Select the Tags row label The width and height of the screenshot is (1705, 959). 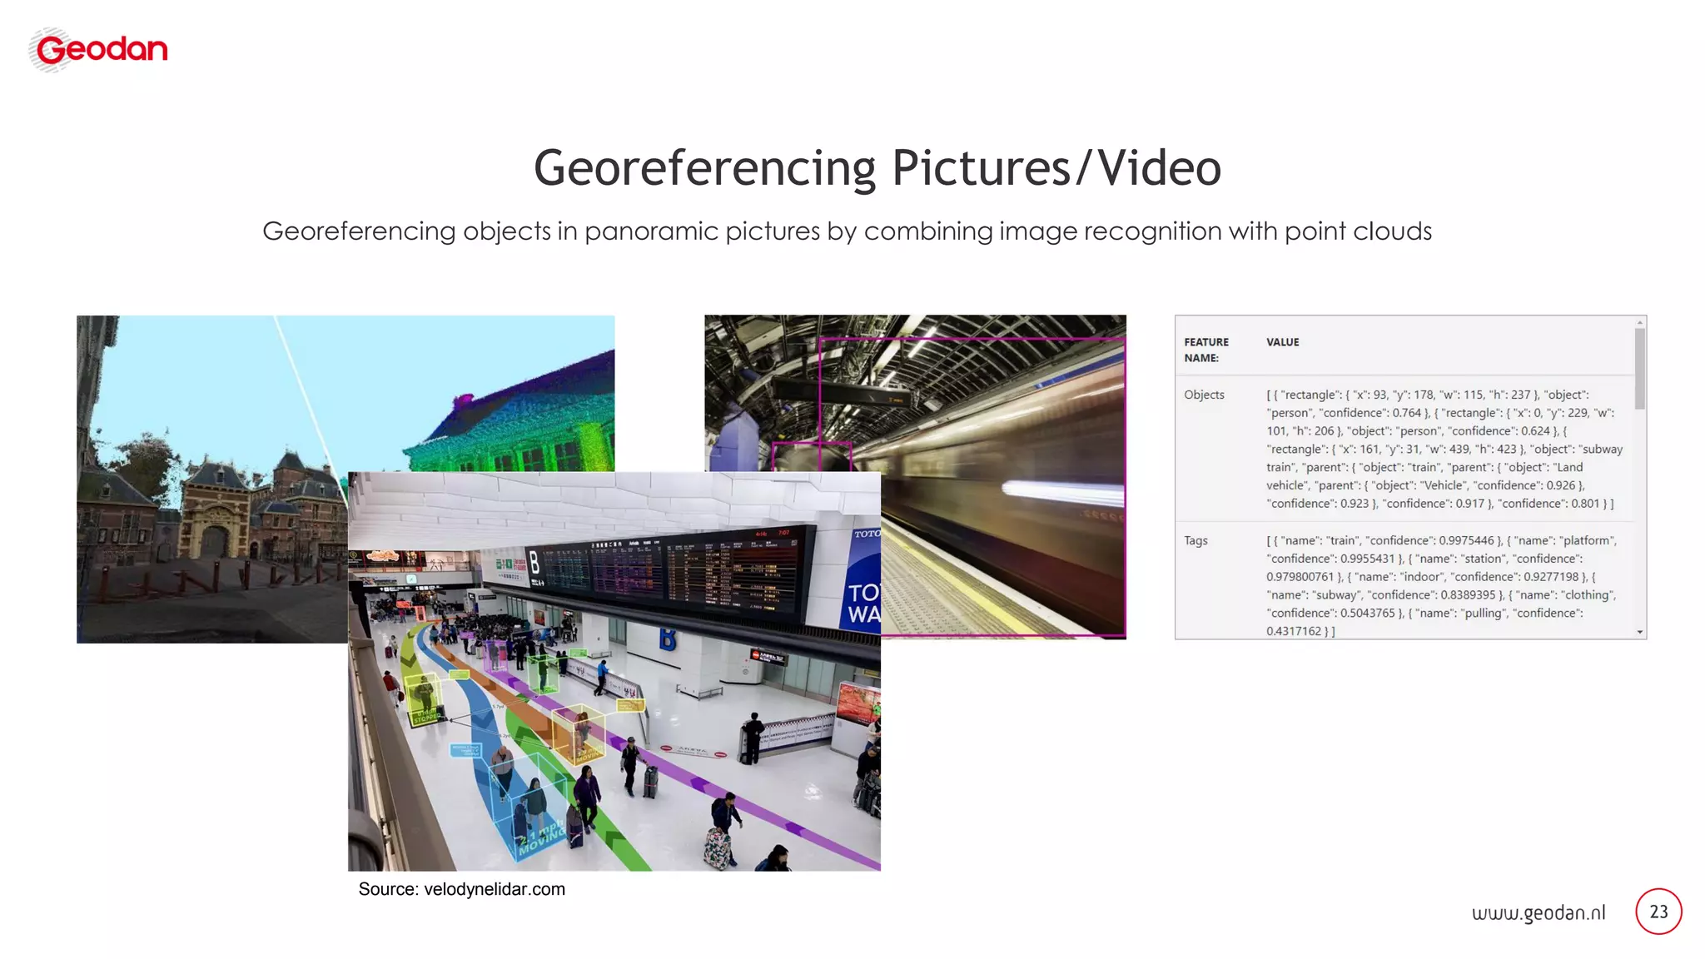(x=1195, y=540)
